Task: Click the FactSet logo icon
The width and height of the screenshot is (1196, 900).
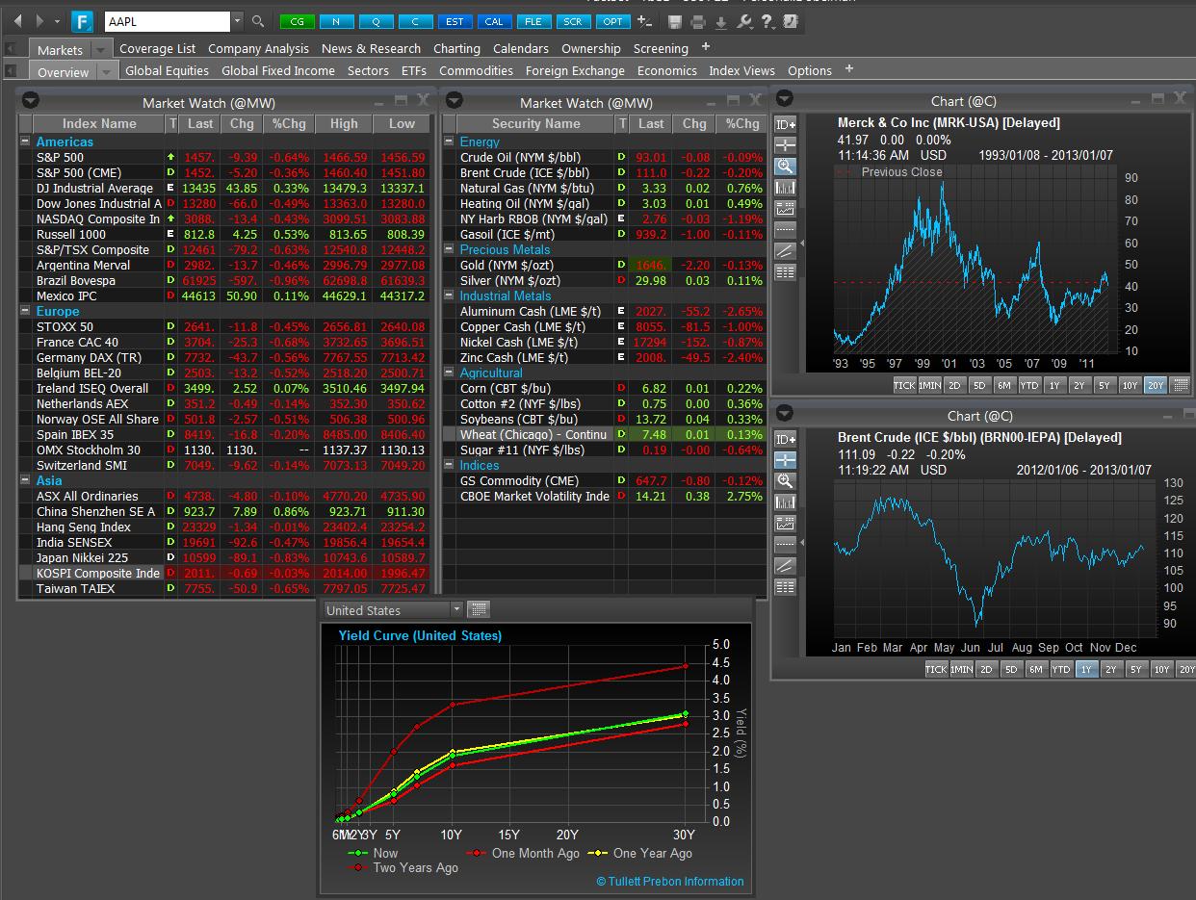Action: tap(85, 21)
